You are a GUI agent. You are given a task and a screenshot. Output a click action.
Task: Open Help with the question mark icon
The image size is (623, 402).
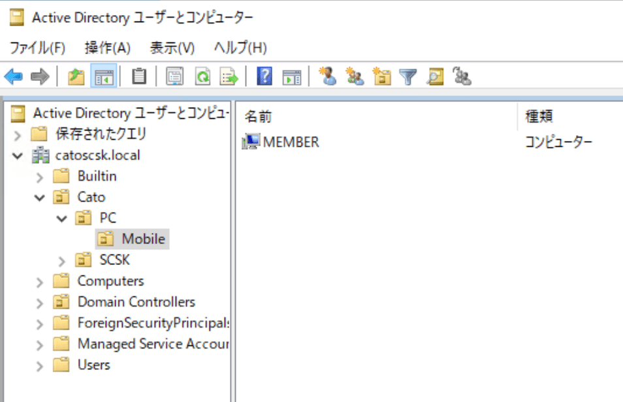(x=264, y=77)
